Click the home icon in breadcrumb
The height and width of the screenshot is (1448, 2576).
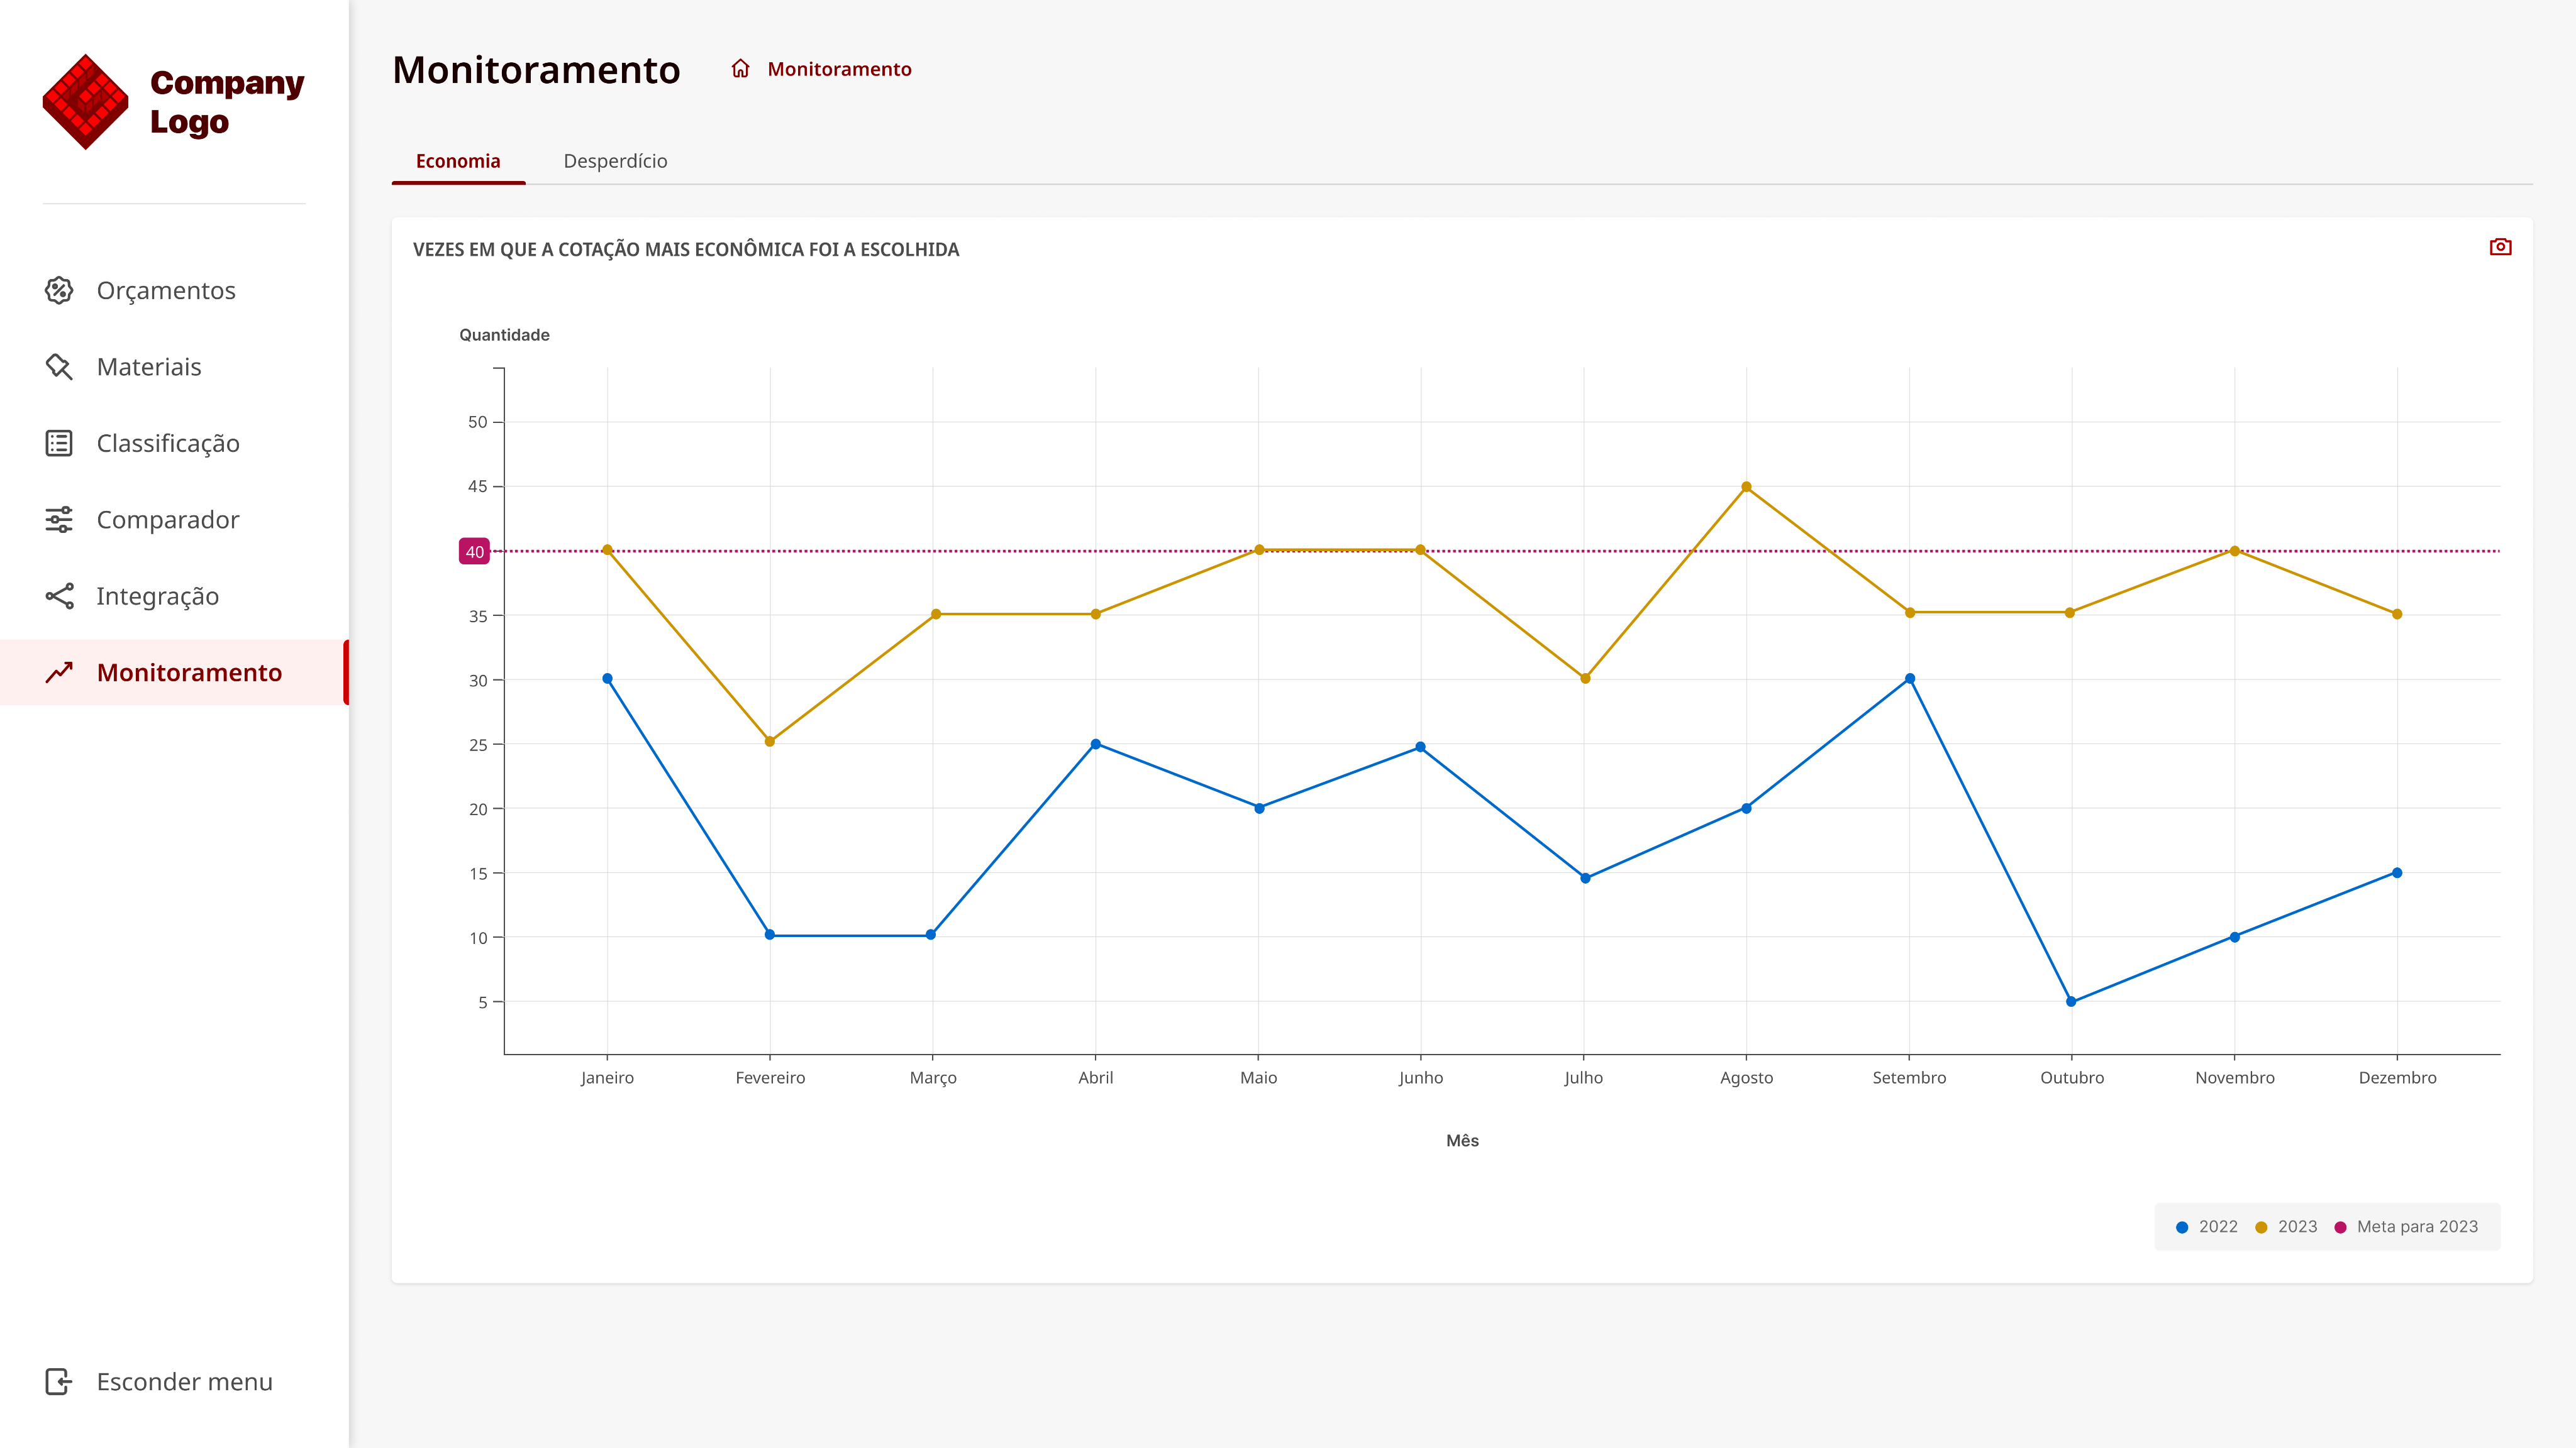[x=740, y=69]
